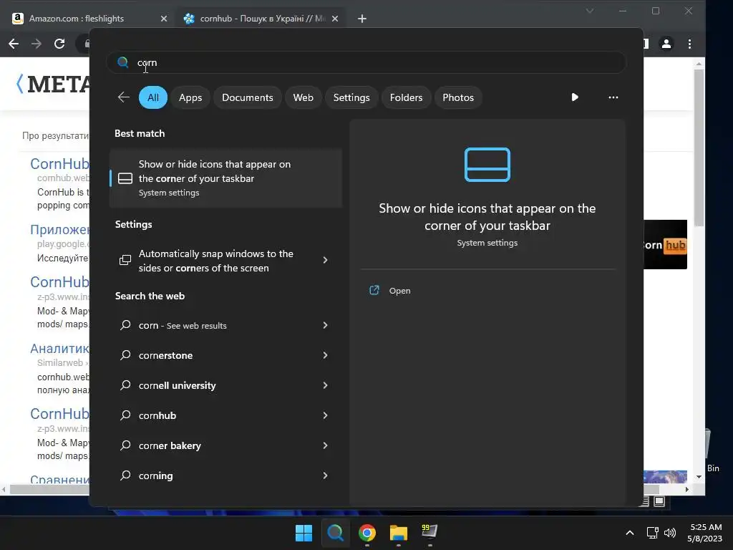Viewport: 733px width, 550px height.
Task: Open a new Chrome tab
Action: pos(361,19)
